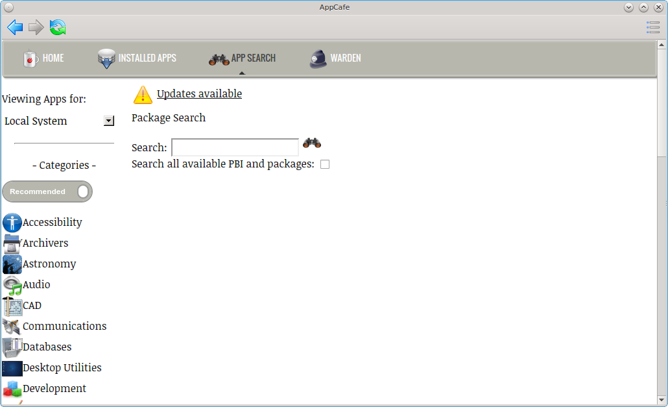Image resolution: width=668 pixels, height=407 pixels.
Task: Open the list menu icon in toolbar
Action: pos(652,27)
